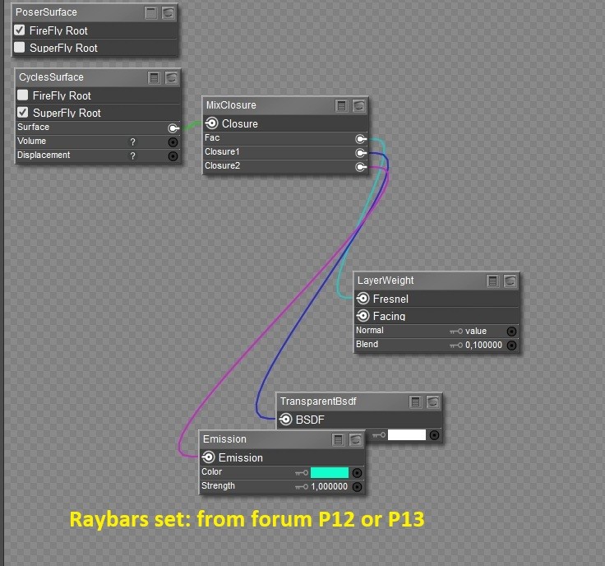605x566 pixels.
Task: Collapse TransparentBsdf node parameters
Action: click(x=416, y=402)
